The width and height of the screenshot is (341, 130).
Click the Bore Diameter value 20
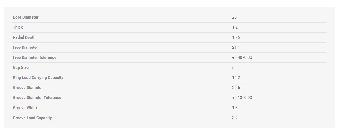pos(234,17)
